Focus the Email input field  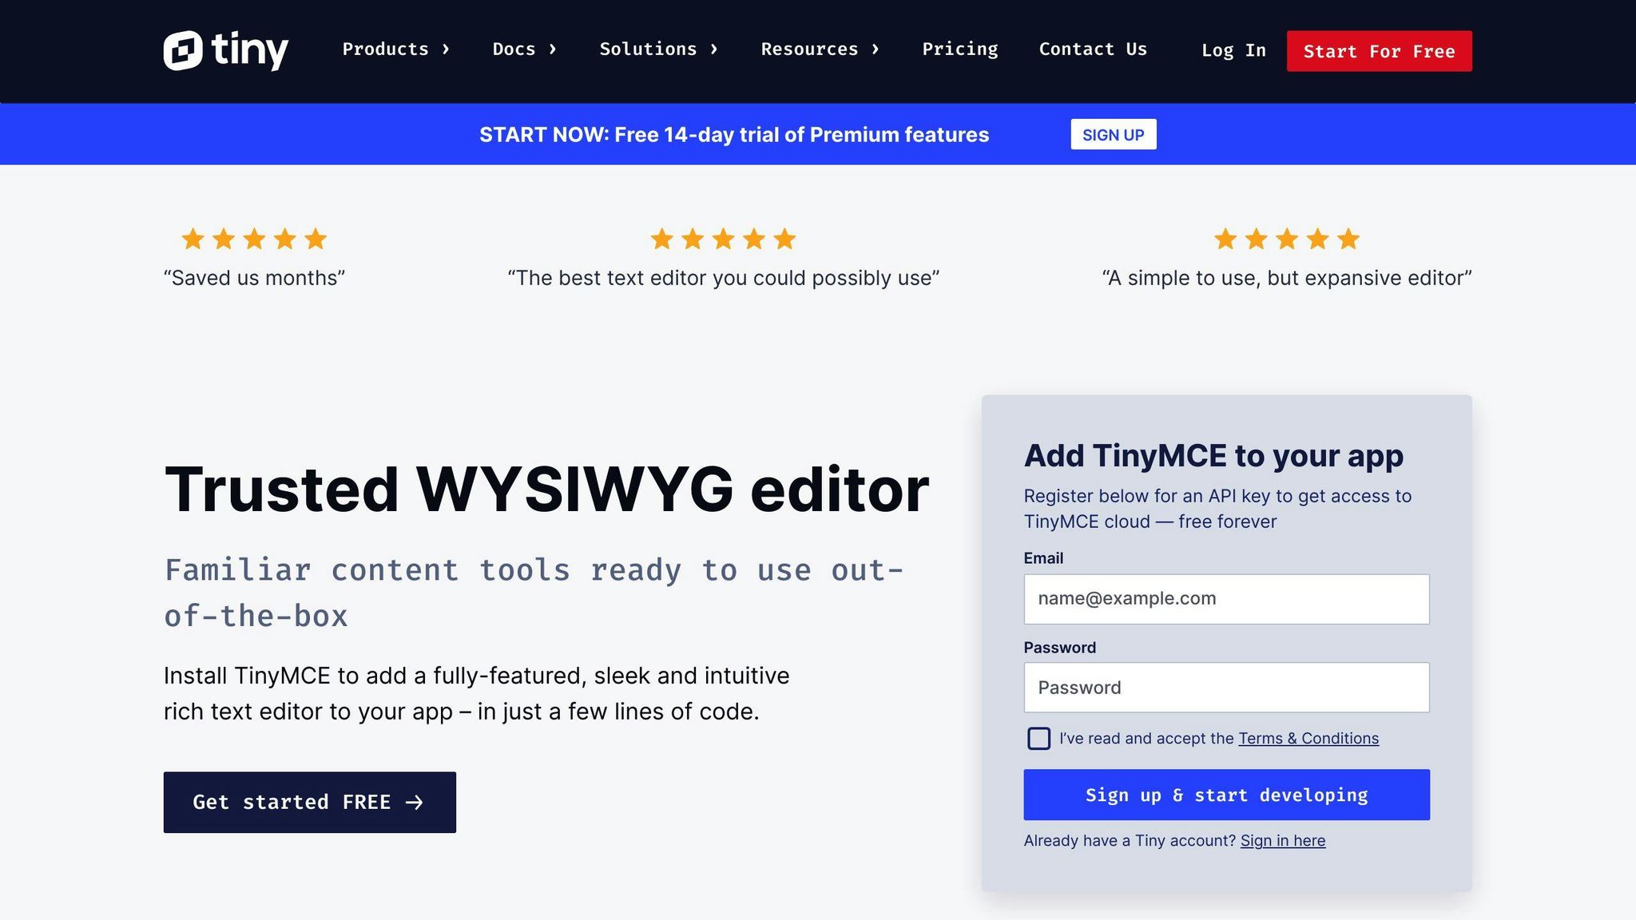click(1226, 599)
